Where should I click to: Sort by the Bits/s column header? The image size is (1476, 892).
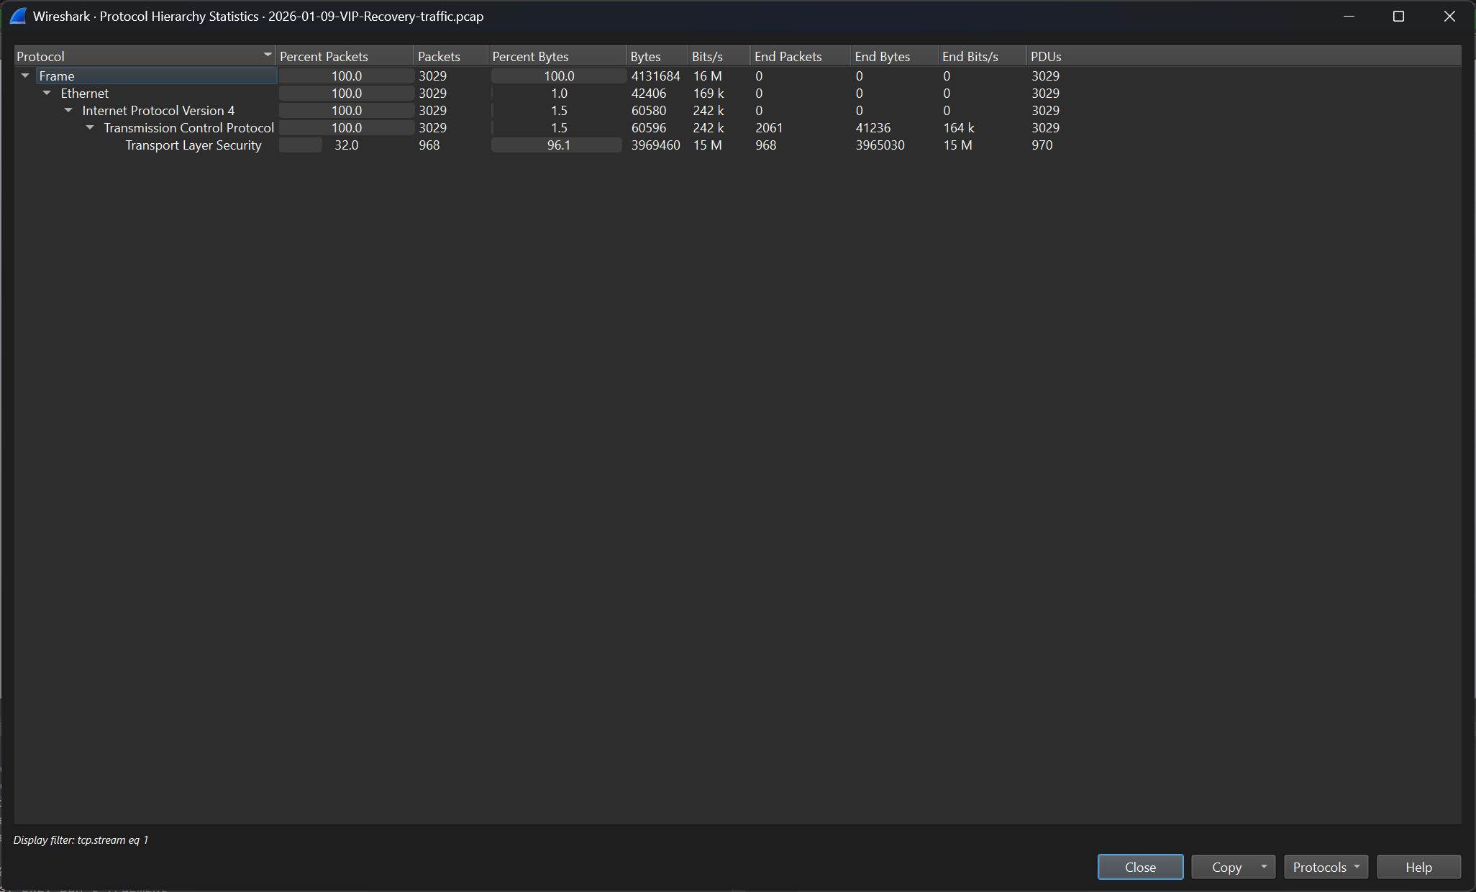[719, 56]
